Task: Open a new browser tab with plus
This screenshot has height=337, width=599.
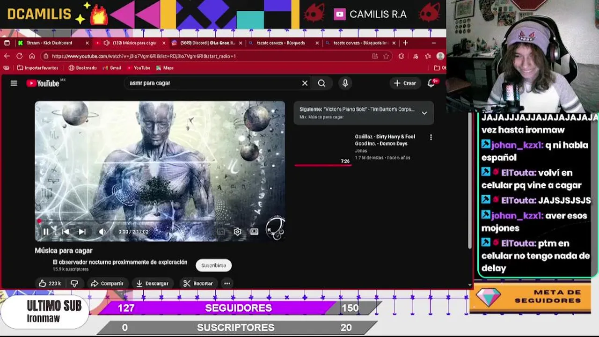Action: click(x=406, y=43)
